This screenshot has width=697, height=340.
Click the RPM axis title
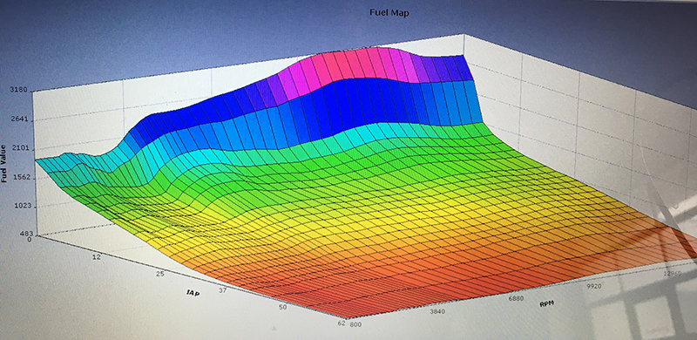click(x=546, y=304)
